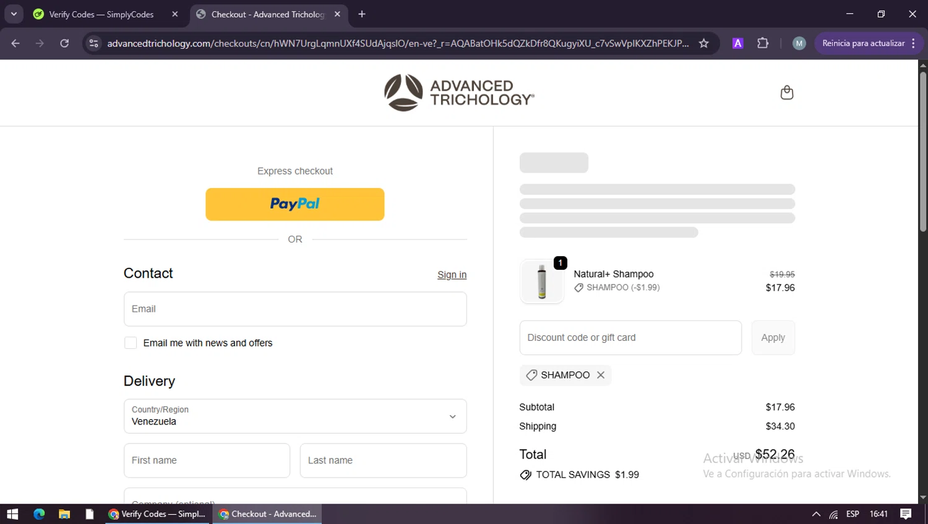Viewport: 928px width, 524px height.
Task: Click the $52.26 total amount
Action: click(x=775, y=454)
